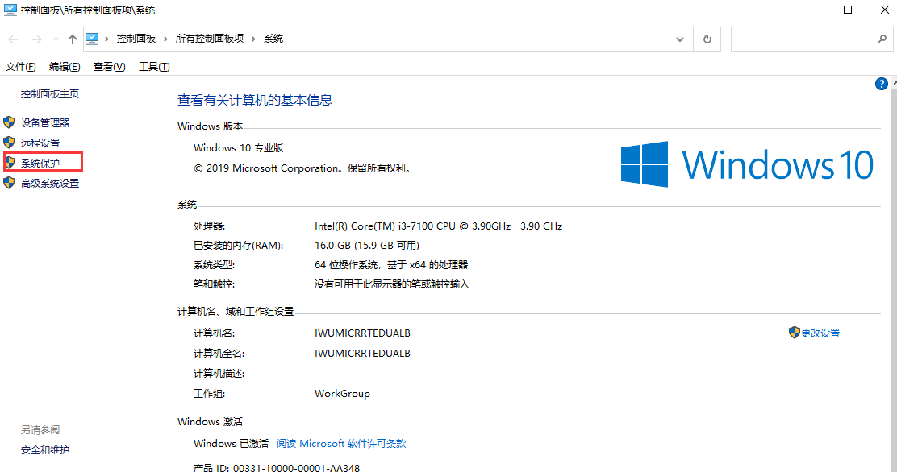Open 阅读 Microsoft 软件许可条款 link
897x472 pixels.
tap(341, 444)
